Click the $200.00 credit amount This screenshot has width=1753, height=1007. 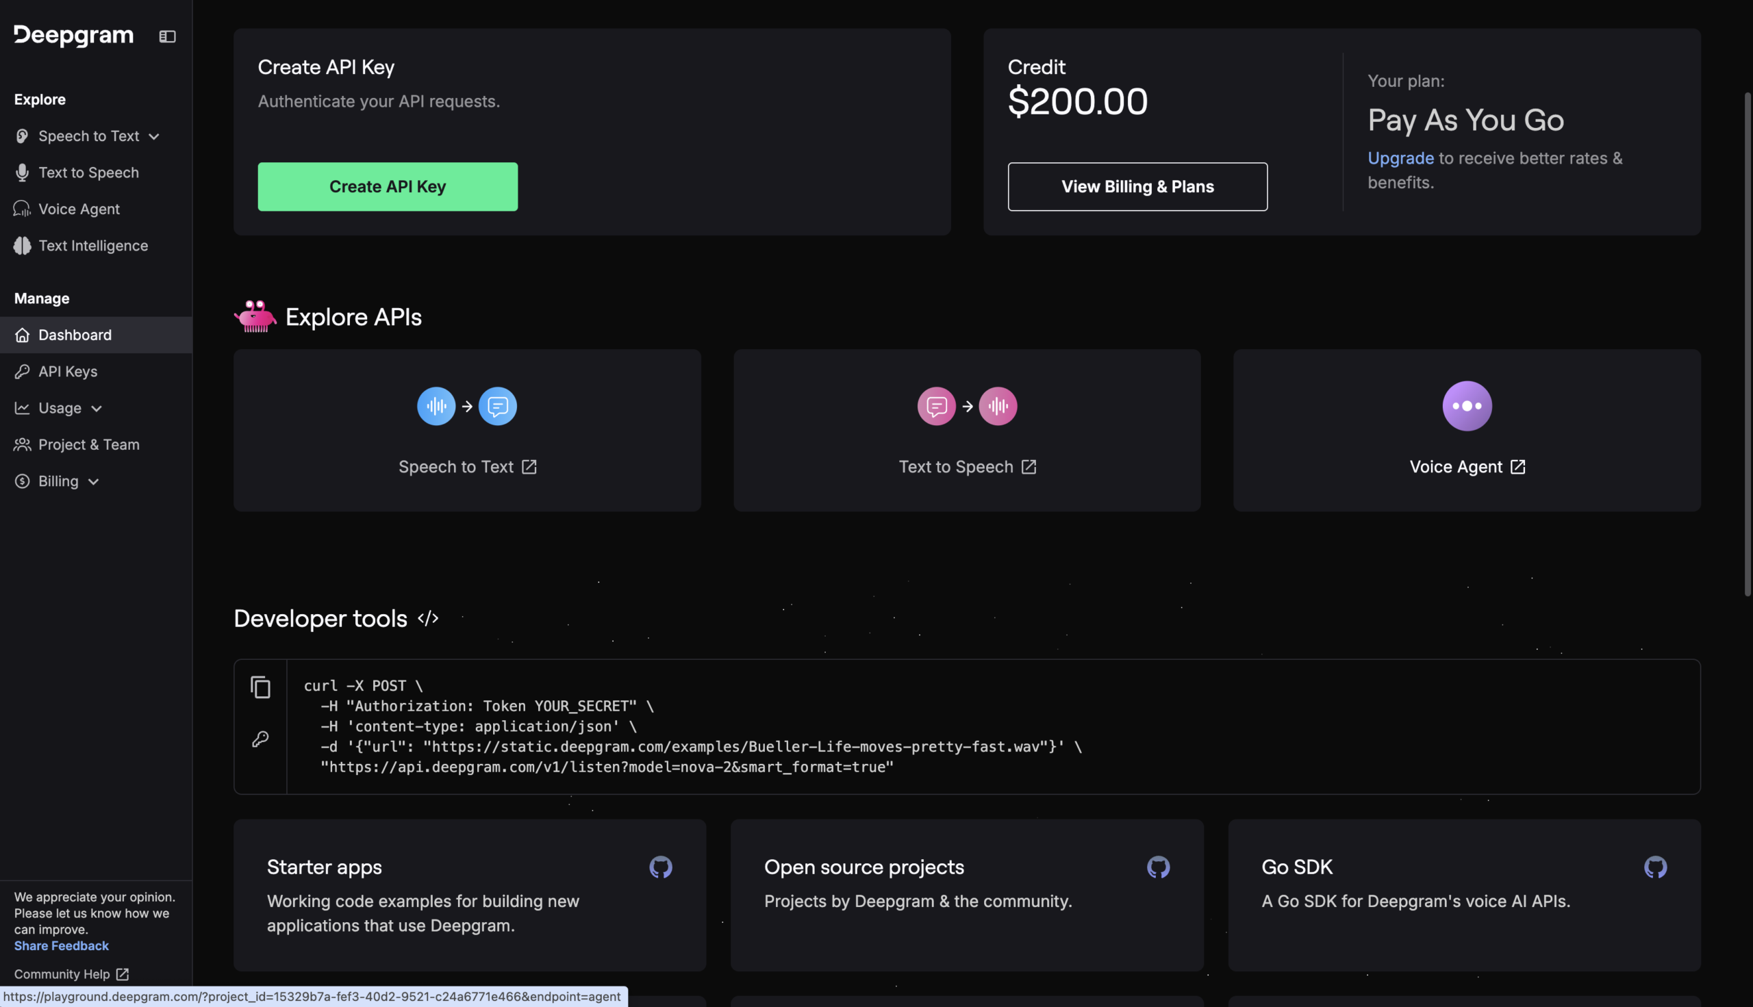coord(1078,101)
